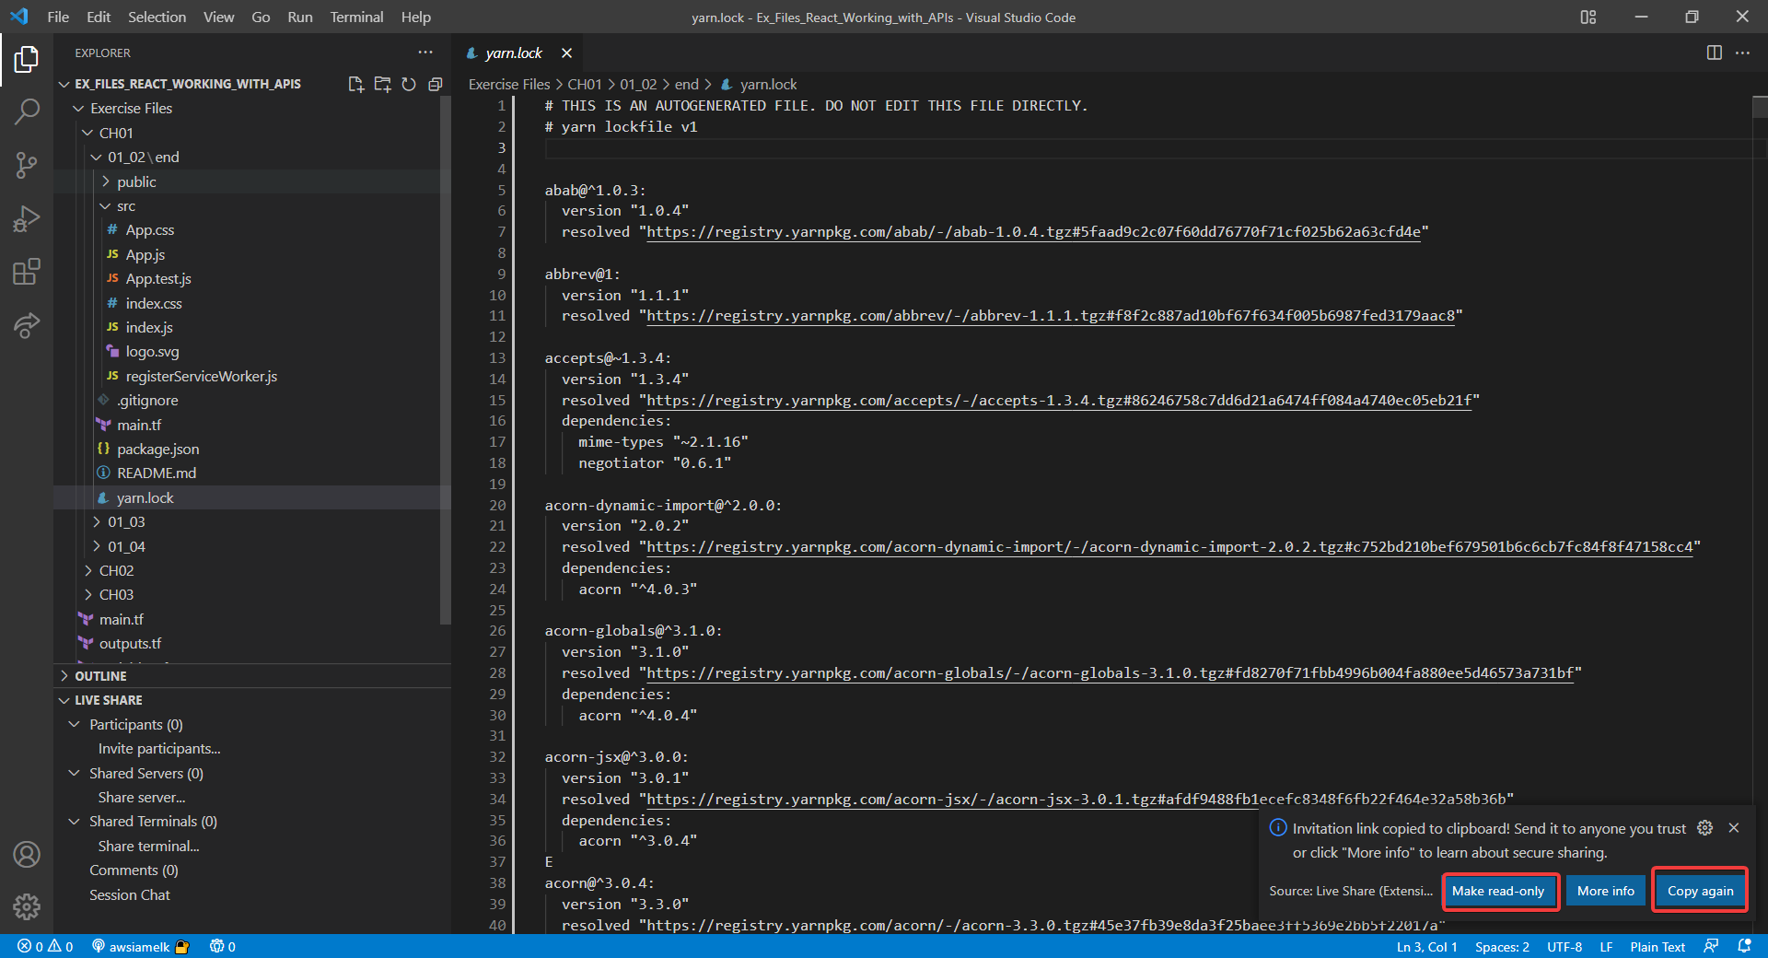Image resolution: width=1768 pixels, height=958 pixels.
Task: Click Plain Text language selector in status bar
Action: [x=1657, y=946]
